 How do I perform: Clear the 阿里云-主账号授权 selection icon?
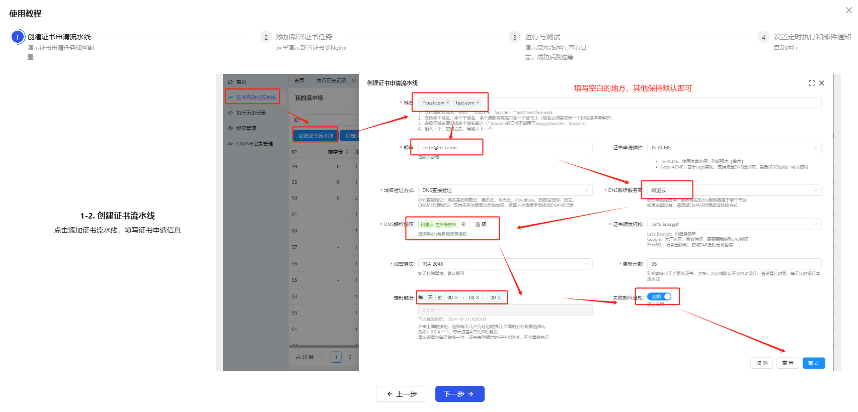463,225
